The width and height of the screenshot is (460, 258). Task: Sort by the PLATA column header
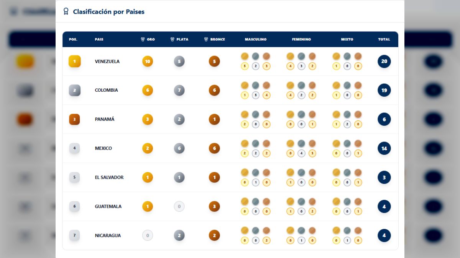[179, 39]
